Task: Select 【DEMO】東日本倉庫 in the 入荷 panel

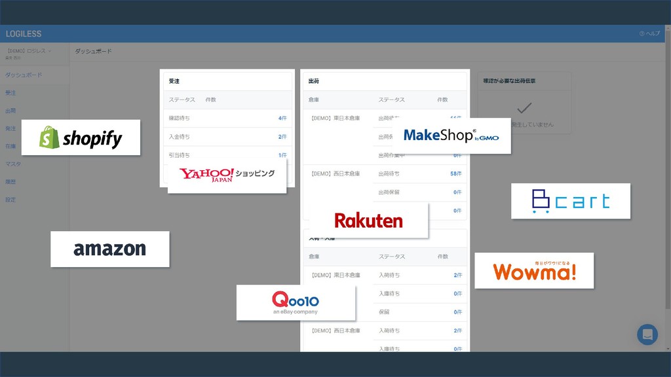Action: [335, 276]
